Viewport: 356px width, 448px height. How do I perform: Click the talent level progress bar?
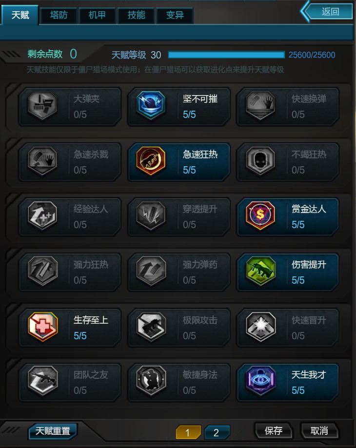[226, 55]
